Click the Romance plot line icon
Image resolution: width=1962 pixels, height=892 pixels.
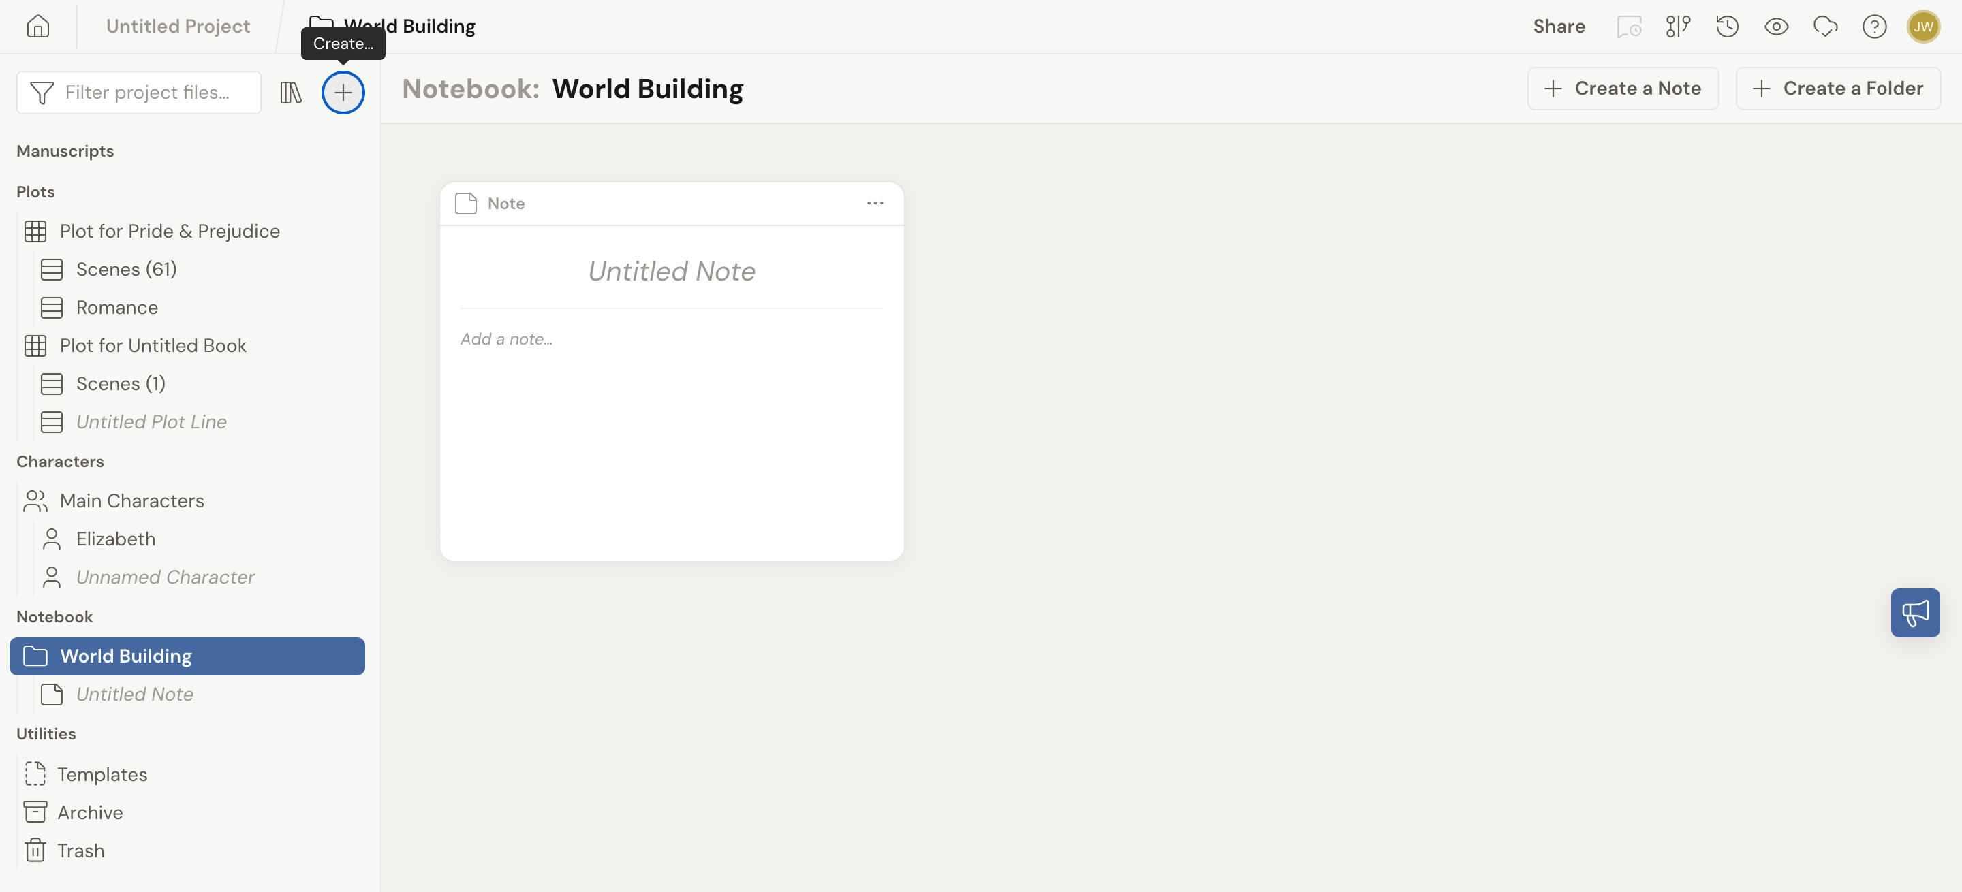[x=51, y=308]
